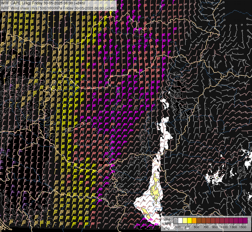Click the 900 legend value
This screenshot has height=232, width=252.
215,227
